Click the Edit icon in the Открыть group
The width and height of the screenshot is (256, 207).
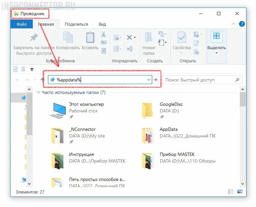(x=196, y=43)
